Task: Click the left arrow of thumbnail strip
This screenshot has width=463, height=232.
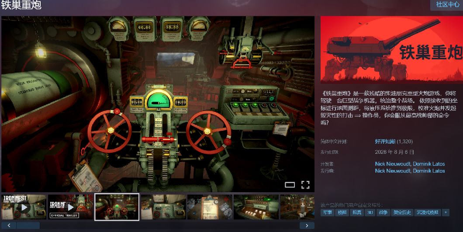Action: coord(9,225)
